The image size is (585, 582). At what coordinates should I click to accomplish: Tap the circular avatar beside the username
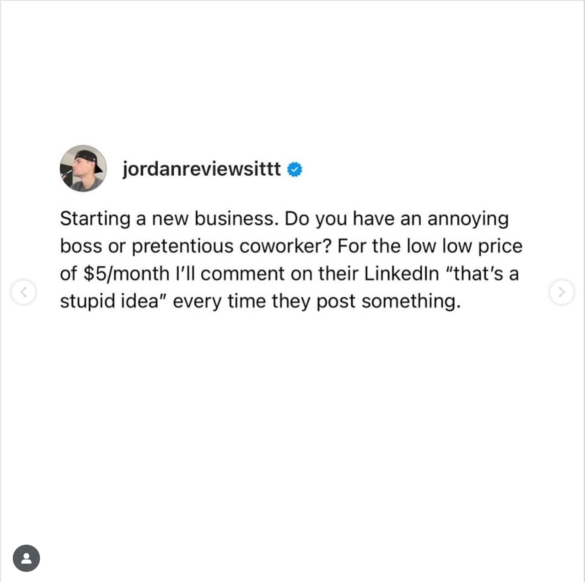tap(83, 168)
